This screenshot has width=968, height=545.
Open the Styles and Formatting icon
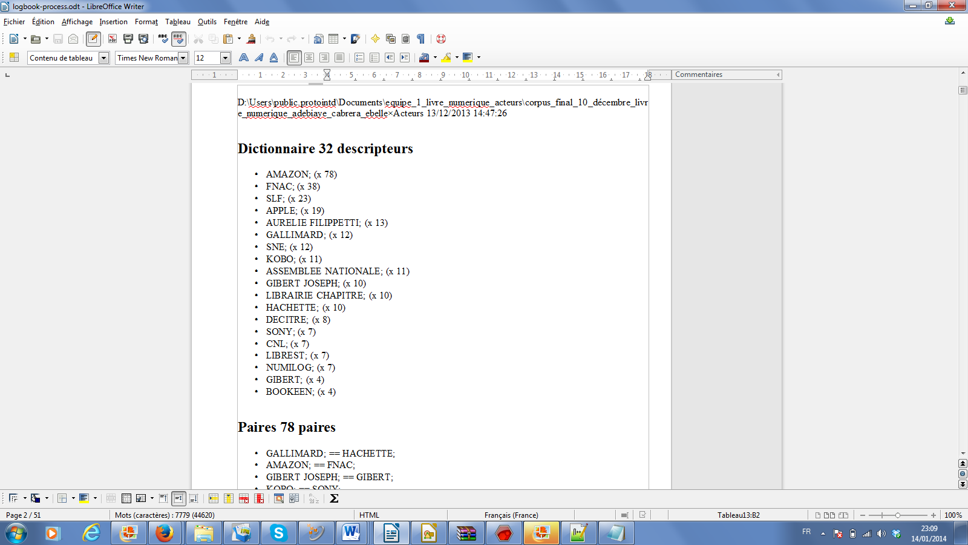tap(15, 58)
